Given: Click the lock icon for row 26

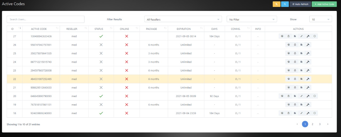Looking at the screenshot, I should pyautogui.click(x=295, y=45).
